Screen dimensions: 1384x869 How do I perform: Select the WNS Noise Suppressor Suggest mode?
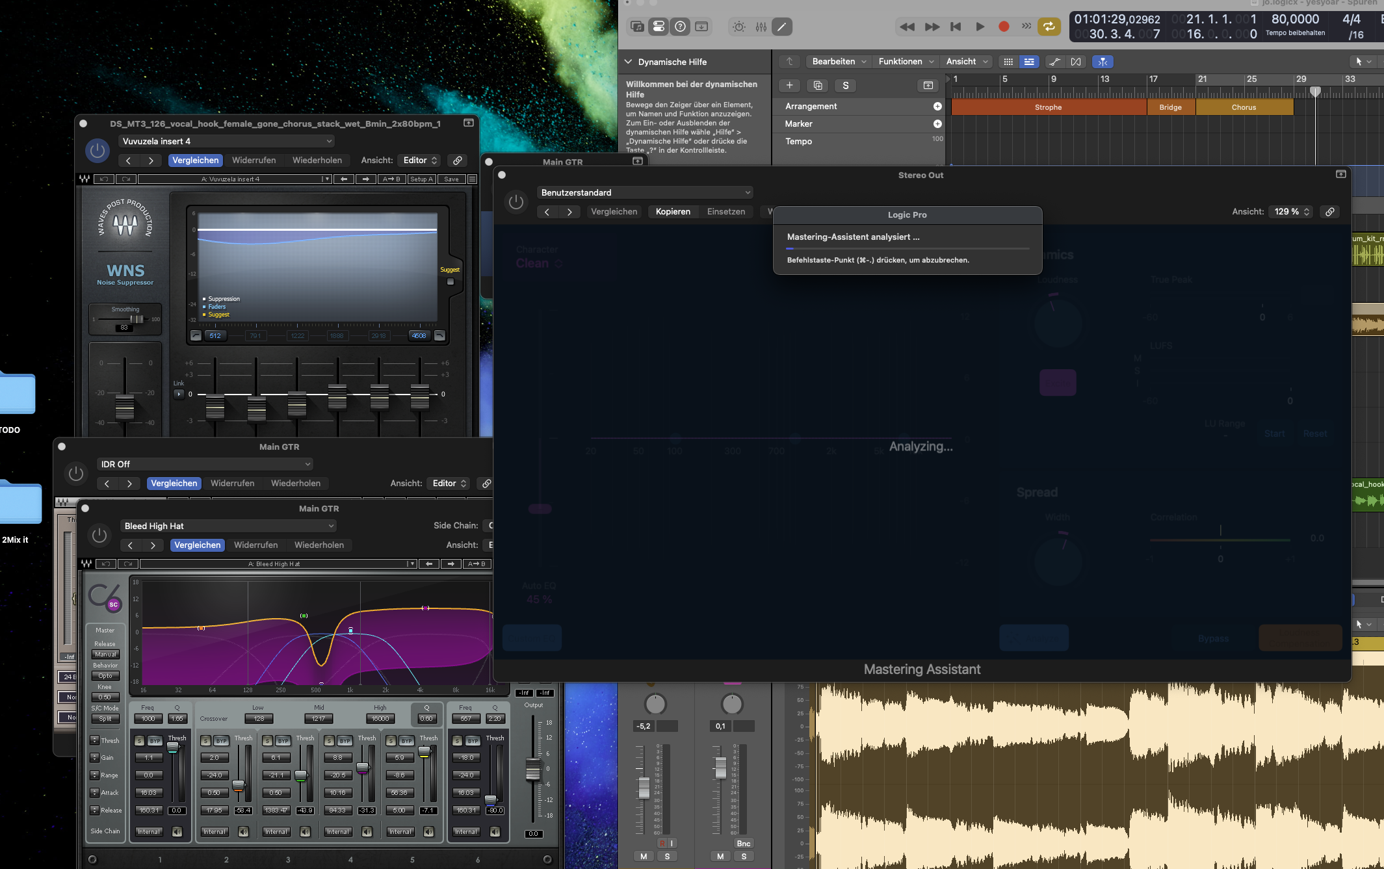(450, 281)
